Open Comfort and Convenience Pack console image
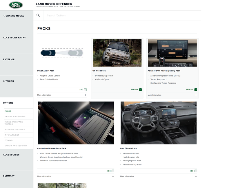 coord(76,123)
